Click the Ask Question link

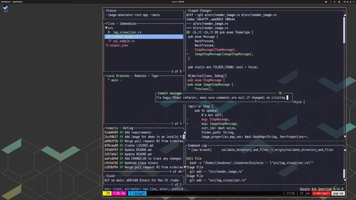322,189
